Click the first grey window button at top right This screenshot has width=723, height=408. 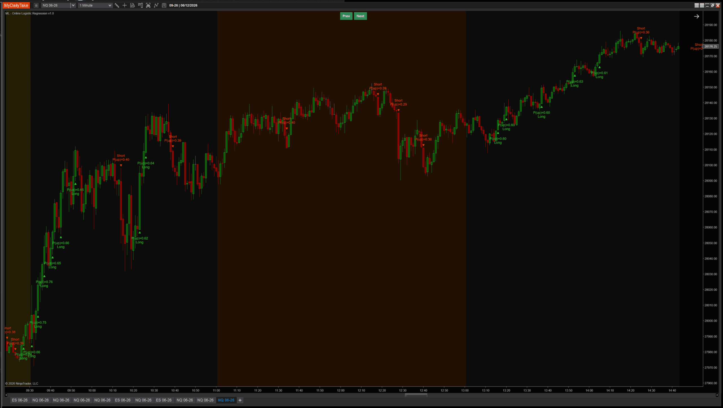point(696,5)
